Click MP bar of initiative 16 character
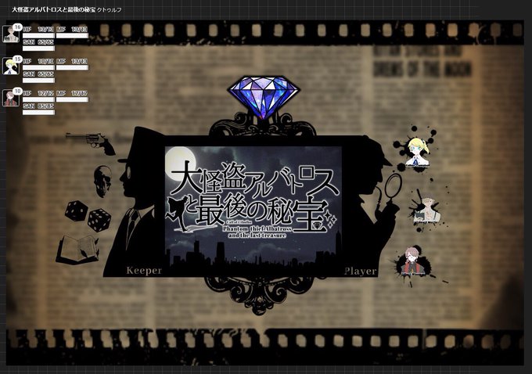 coord(72,36)
